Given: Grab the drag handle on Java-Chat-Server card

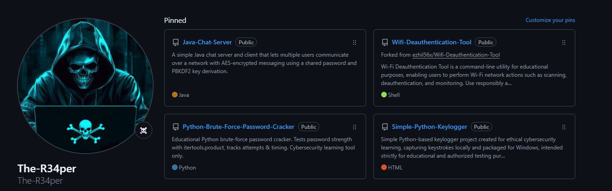Looking at the screenshot, I should coord(355,42).
